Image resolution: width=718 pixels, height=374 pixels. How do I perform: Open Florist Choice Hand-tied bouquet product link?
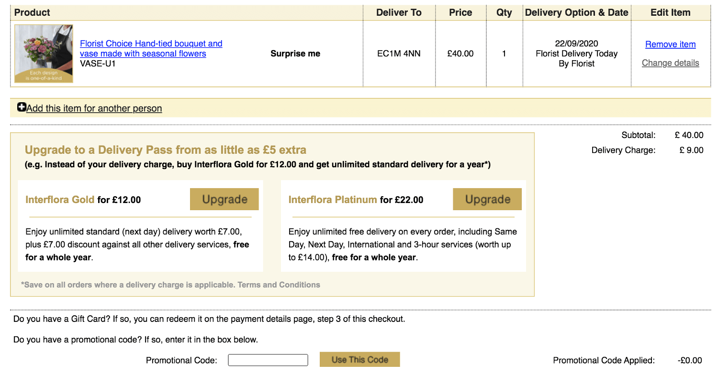click(151, 49)
